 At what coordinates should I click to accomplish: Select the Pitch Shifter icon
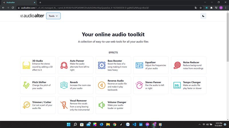pos(27,85)
